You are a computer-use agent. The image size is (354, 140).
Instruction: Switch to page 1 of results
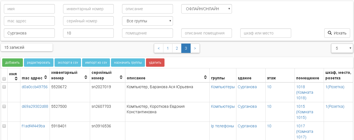point(168,48)
